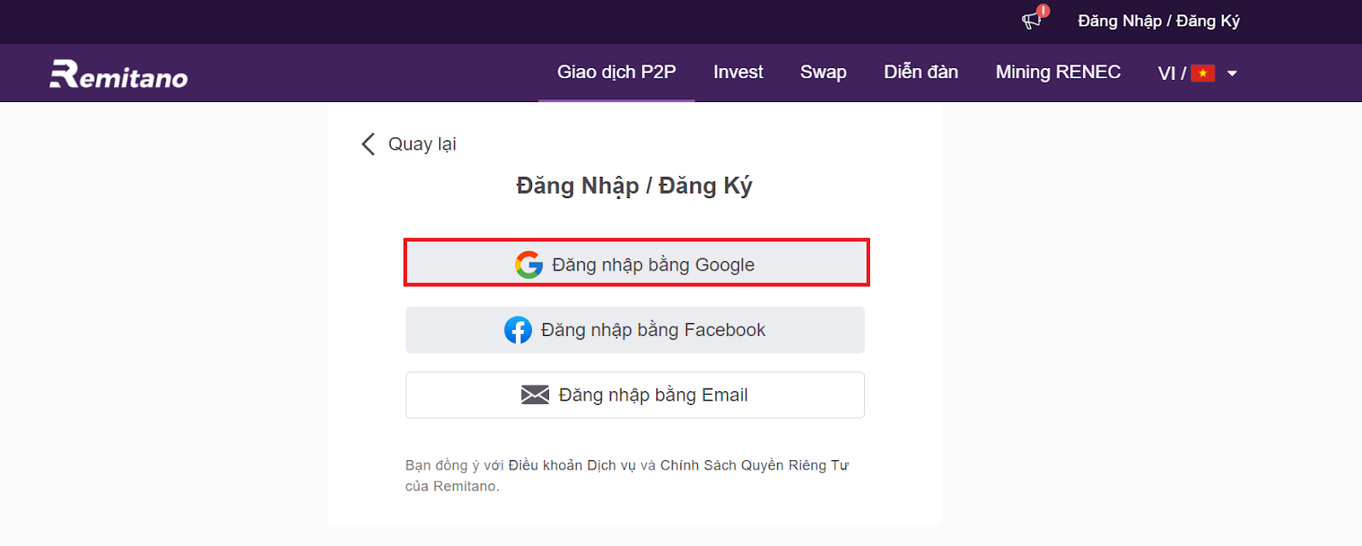Click the Remitano logo
Viewport: 1362px width, 546px height.
coord(118,74)
